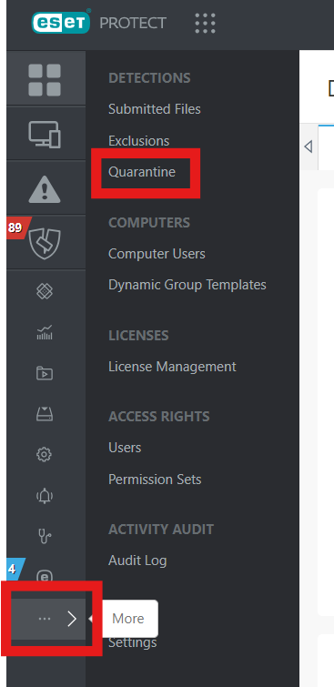
Task: Collapse the panel with the left triangle arrow
Action: tap(309, 146)
